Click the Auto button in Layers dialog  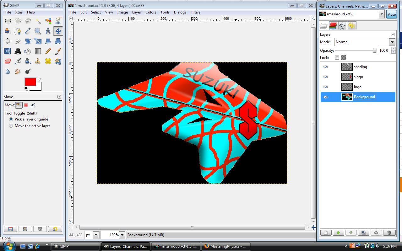392,14
